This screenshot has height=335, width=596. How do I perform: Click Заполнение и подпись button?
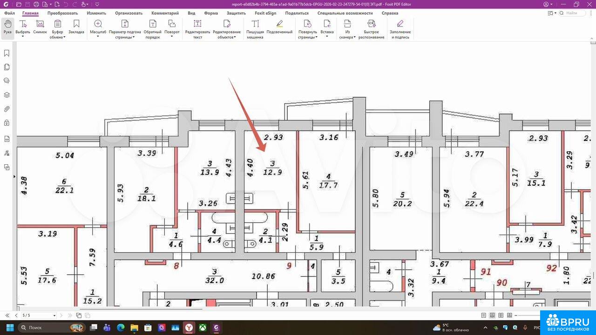pos(400,29)
